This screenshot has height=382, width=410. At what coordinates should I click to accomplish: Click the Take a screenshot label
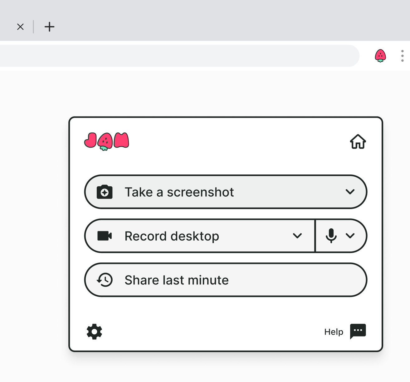pos(179,192)
